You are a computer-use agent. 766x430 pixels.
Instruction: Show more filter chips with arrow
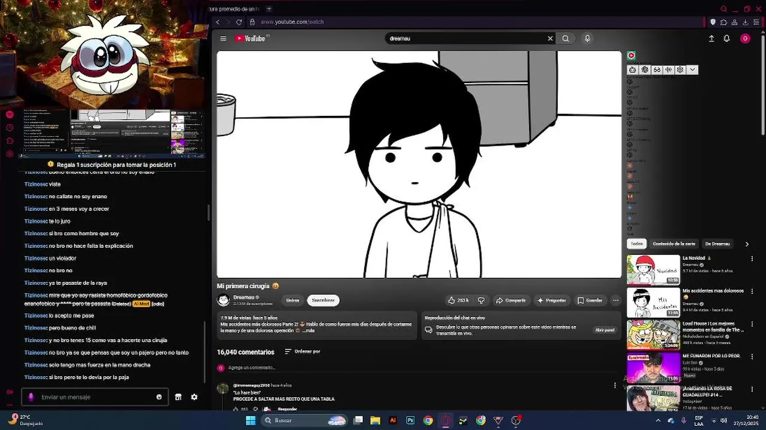click(x=747, y=244)
